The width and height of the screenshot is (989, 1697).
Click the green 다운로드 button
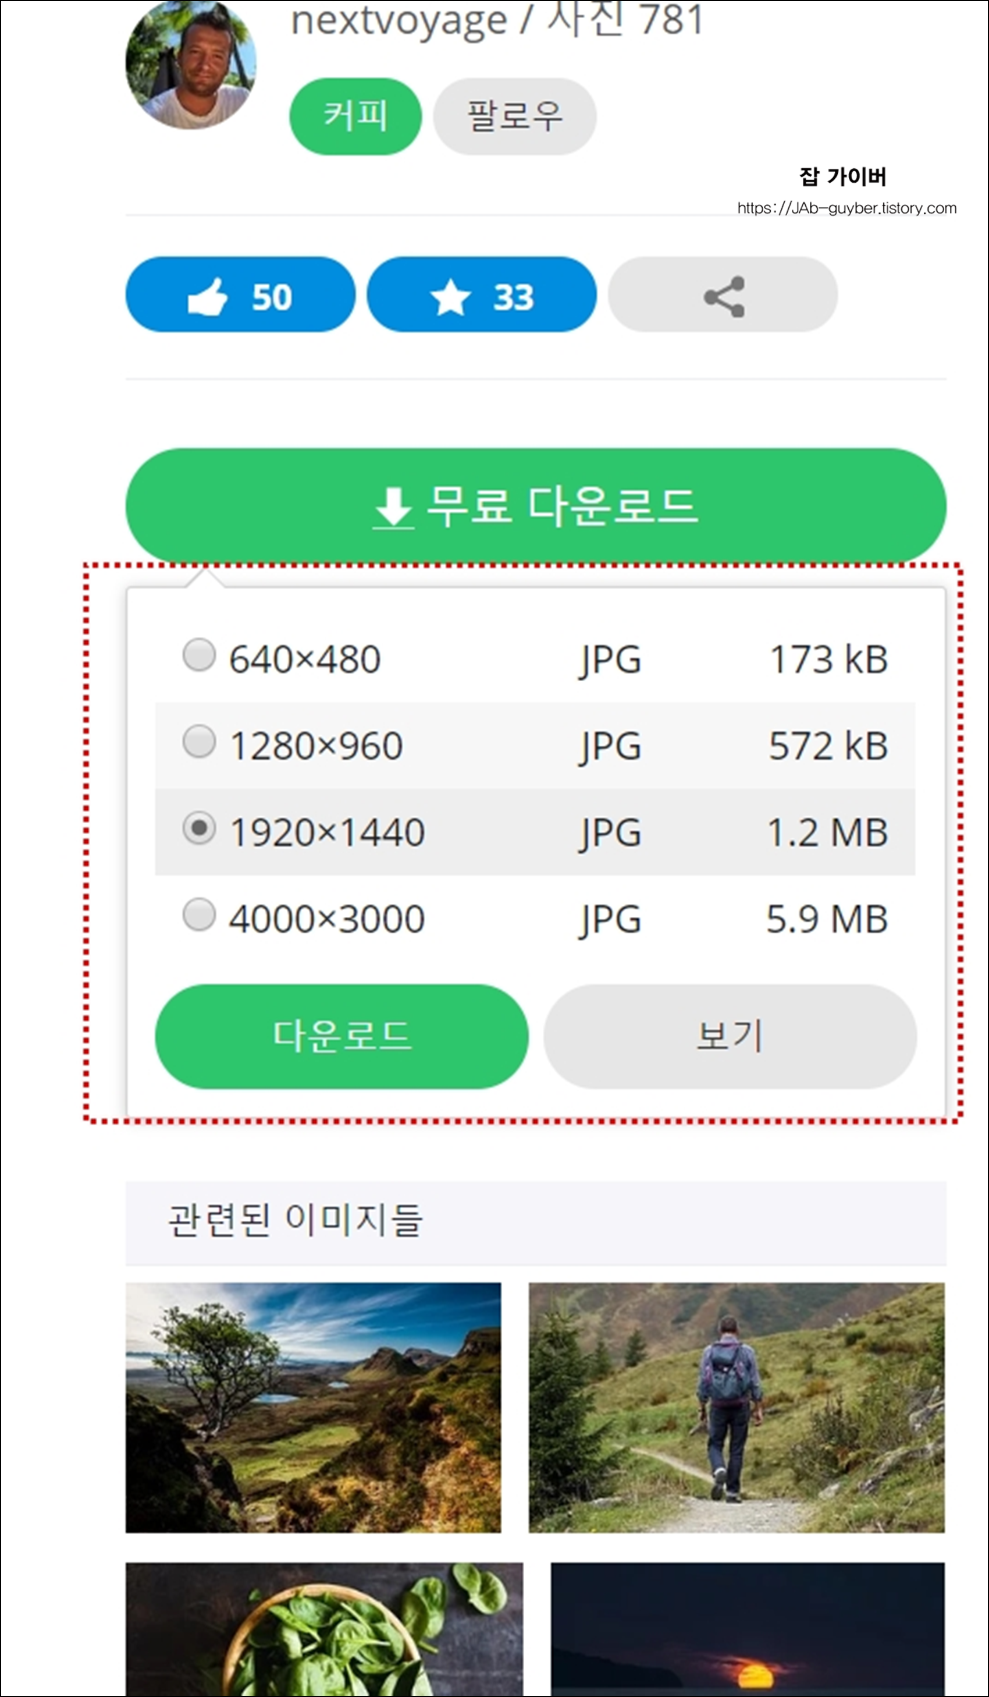(x=341, y=1036)
